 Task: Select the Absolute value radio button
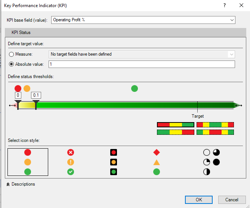11,64
